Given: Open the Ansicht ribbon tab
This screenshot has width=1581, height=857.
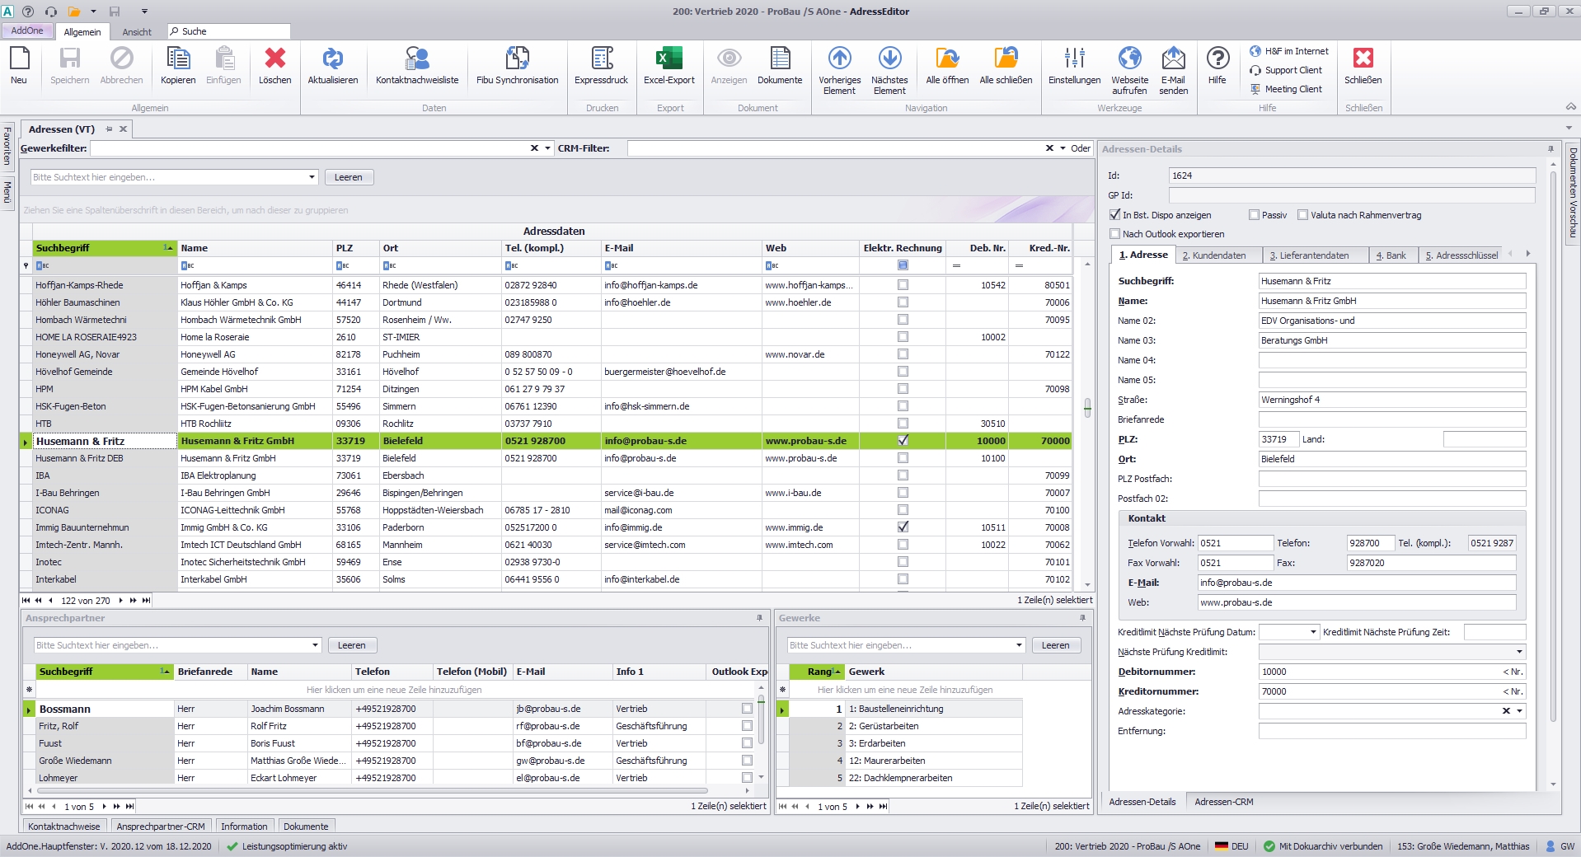Looking at the screenshot, I should [137, 32].
